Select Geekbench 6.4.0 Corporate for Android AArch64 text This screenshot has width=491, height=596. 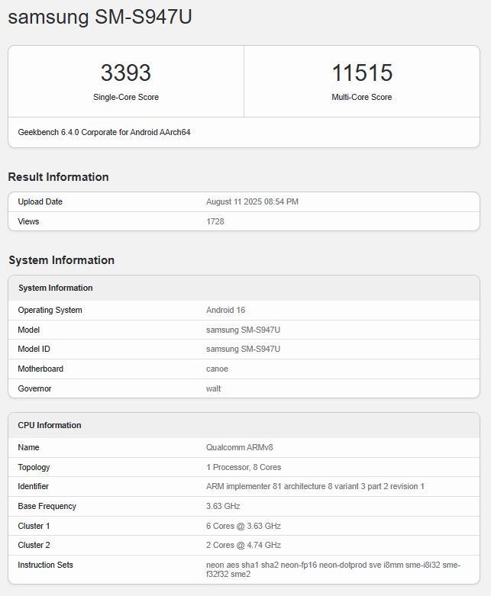(104, 132)
